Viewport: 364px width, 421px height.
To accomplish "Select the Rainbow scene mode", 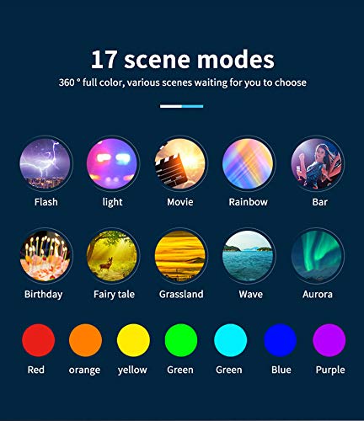I will coord(248,163).
